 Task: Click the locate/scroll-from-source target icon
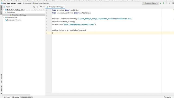pyautogui.click(x=34, y=7)
